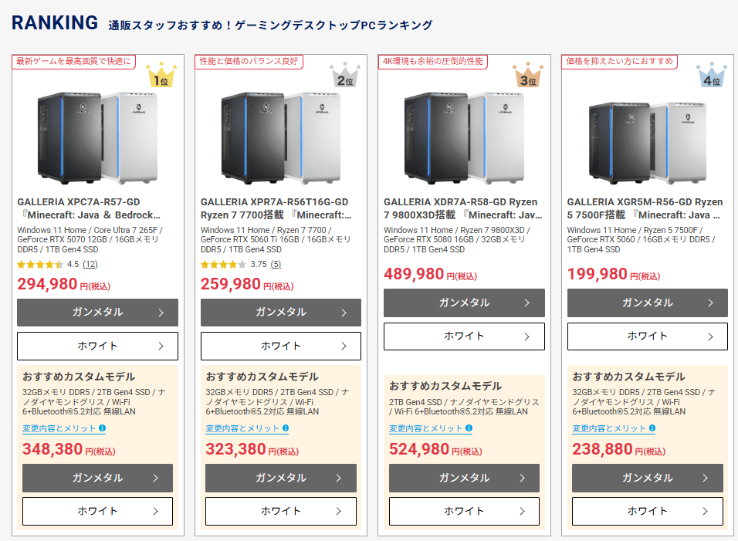The width and height of the screenshot is (738, 541).
Task: Click info icon beside 238,880 yen custom model
Action: pos(652,428)
